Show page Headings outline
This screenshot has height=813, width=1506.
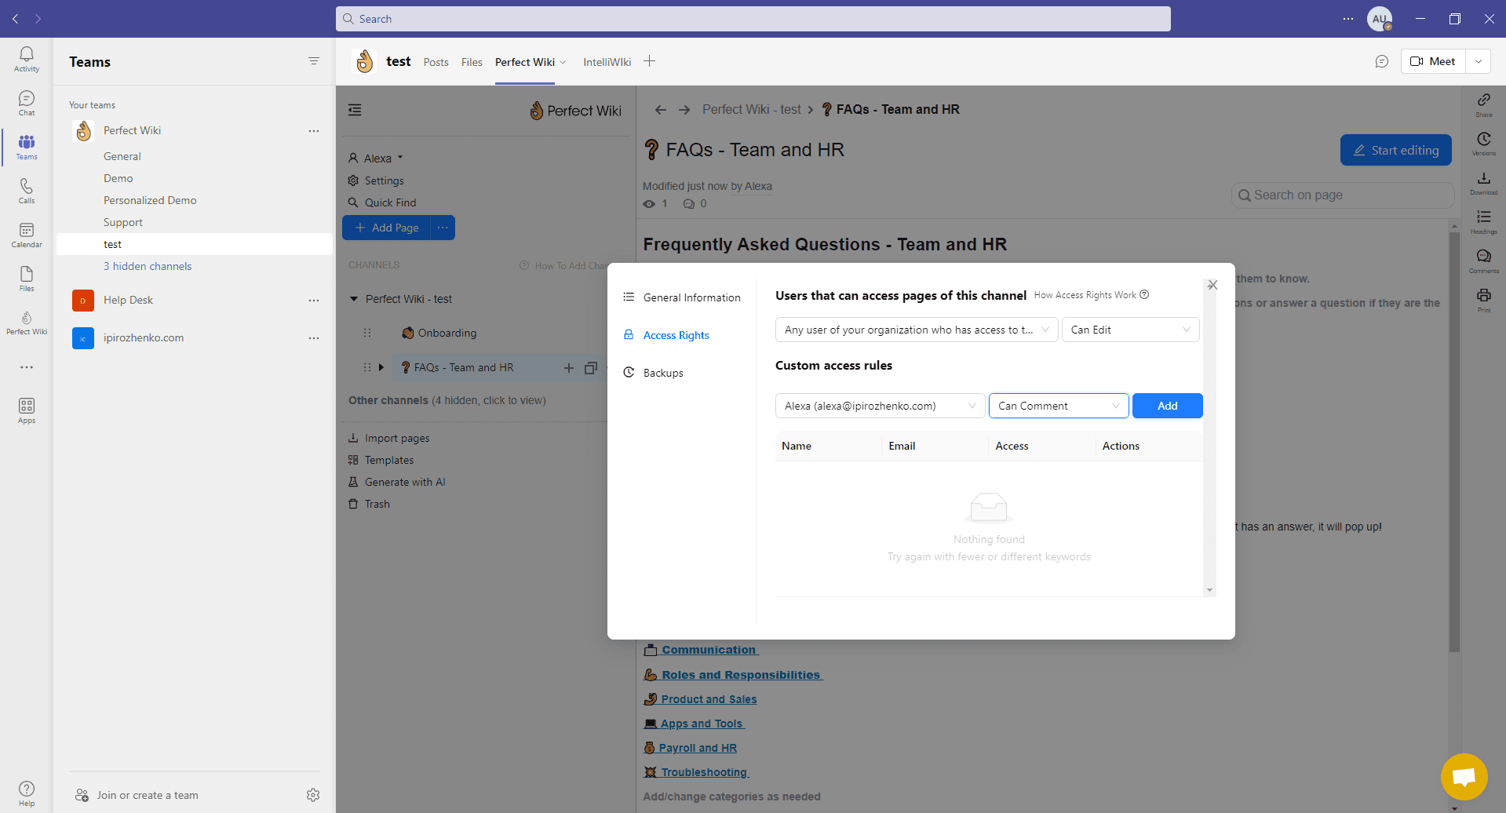(1484, 222)
